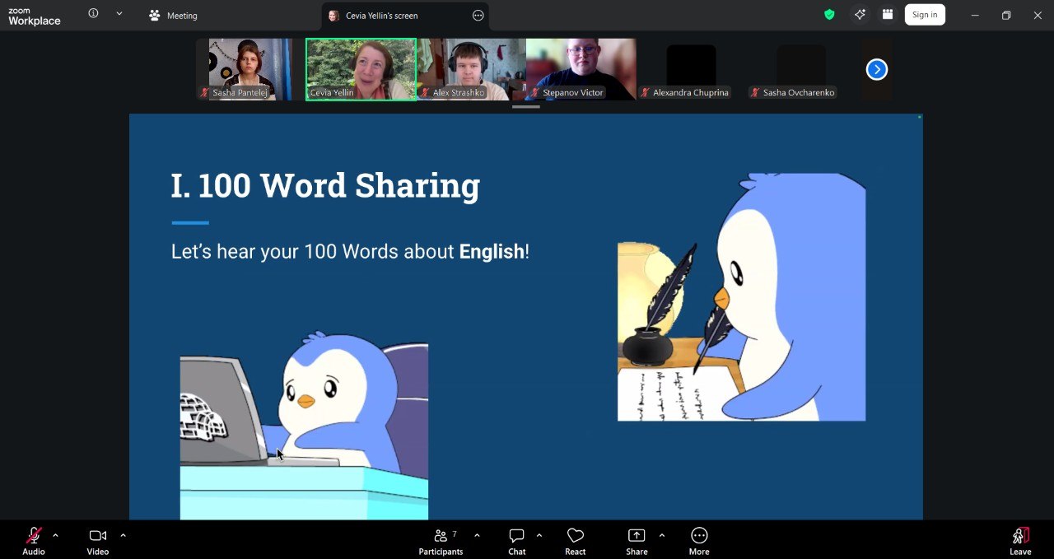Viewport: 1054px width, 559px height.
Task: Open the calendar icon in the title bar
Action: (888, 15)
